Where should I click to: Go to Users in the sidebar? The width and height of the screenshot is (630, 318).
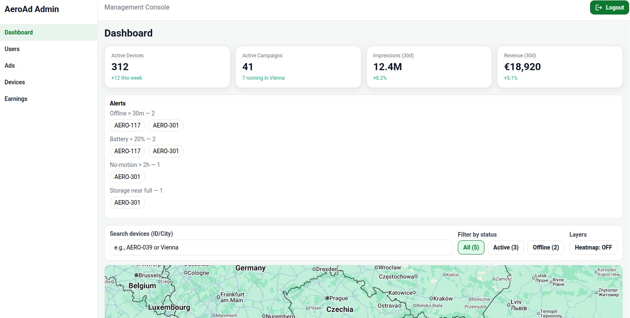49,49
